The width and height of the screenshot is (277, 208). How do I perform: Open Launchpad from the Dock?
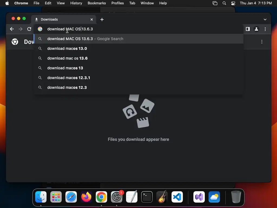point(56,197)
